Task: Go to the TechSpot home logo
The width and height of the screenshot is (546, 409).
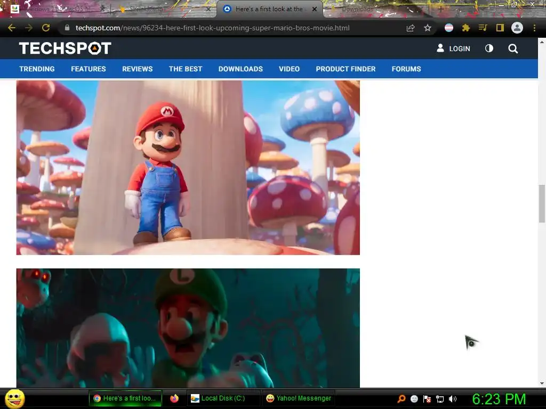Action: [65, 48]
